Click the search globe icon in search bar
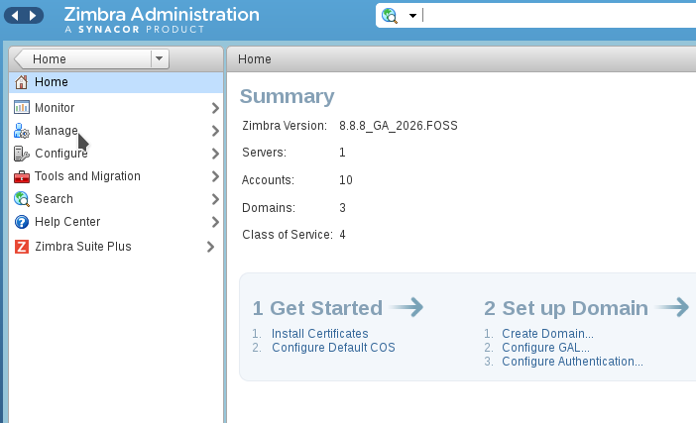Viewport: 696px width, 423px height. pyautogui.click(x=390, y=16)
